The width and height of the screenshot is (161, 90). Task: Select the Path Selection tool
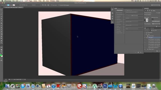tap(2, 45)
